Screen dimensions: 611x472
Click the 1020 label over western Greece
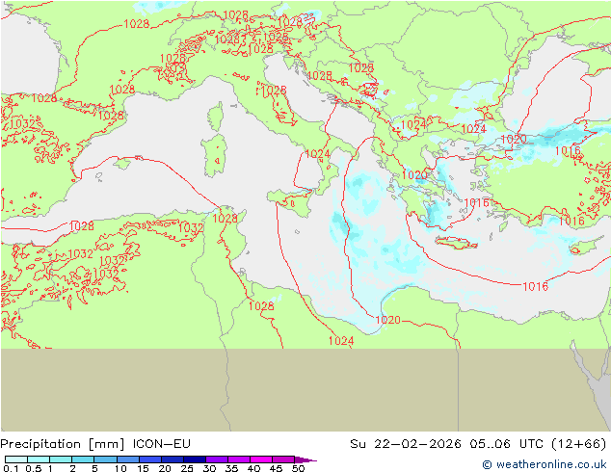[x=414, y=175]
